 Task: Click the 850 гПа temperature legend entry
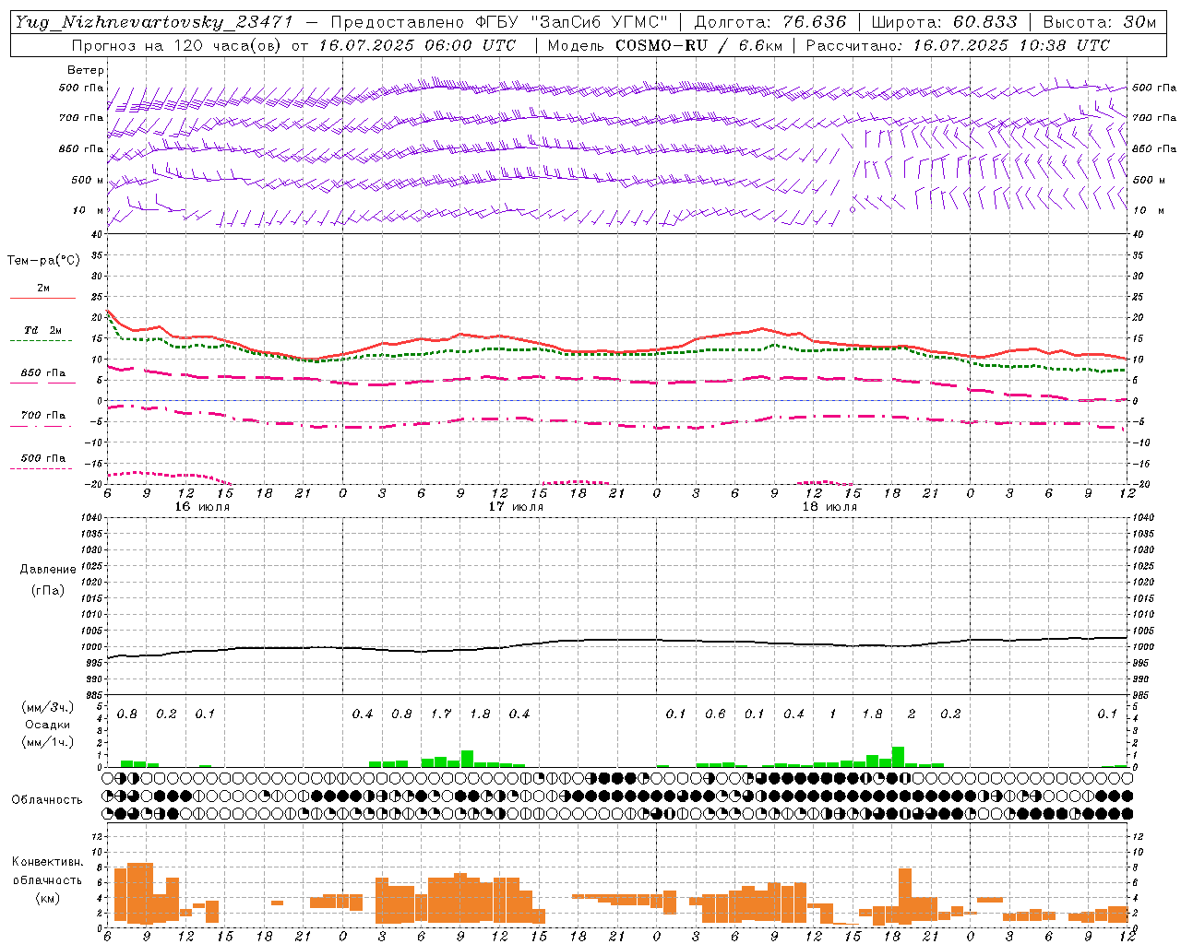pos(43,373)
